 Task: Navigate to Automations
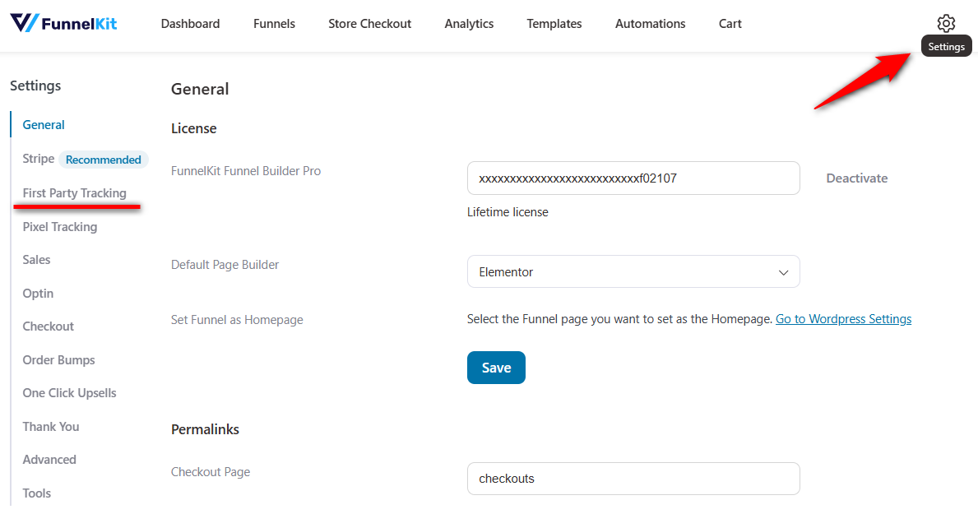(650, 24)
